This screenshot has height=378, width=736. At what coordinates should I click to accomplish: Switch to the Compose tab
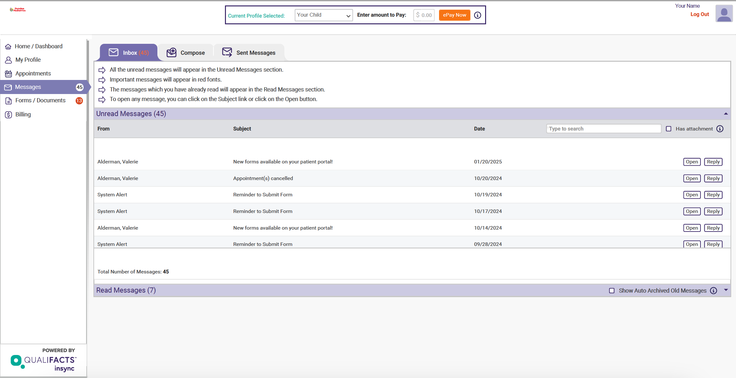(x=186, y=52)
